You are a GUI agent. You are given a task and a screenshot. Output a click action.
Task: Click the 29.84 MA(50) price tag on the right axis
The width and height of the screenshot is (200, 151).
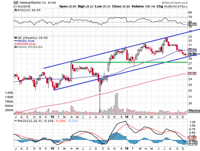coord(192,50)
